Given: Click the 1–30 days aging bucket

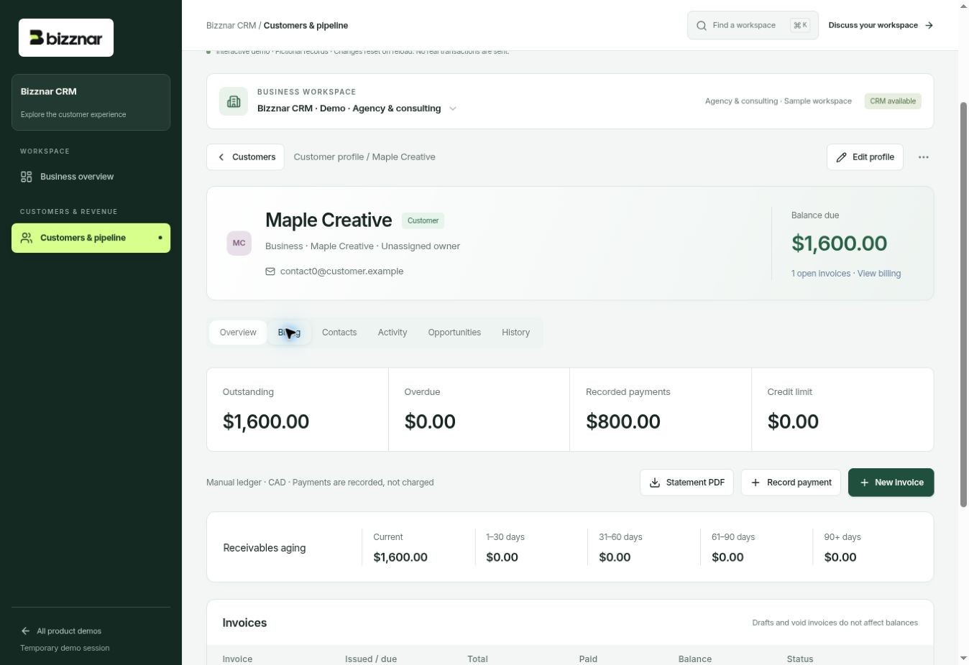Looking at the screenshot, I should coord(531,547).
